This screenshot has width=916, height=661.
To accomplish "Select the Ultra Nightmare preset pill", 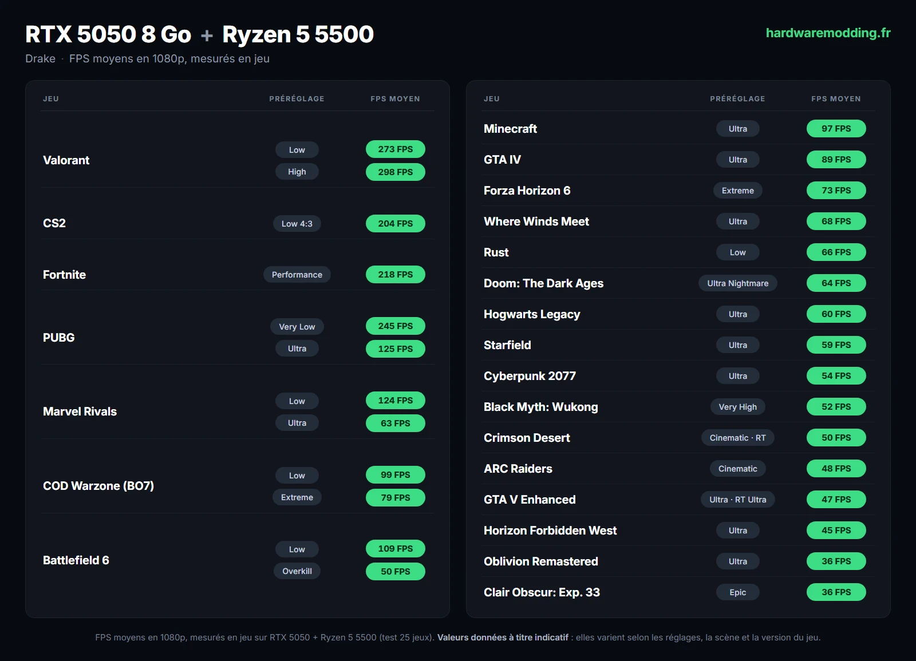I will coord(738,283).
